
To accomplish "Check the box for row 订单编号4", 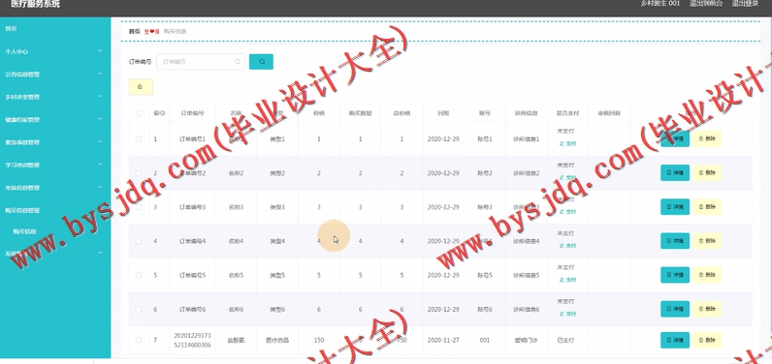I will pyautogui.click(x=139, y=241).
